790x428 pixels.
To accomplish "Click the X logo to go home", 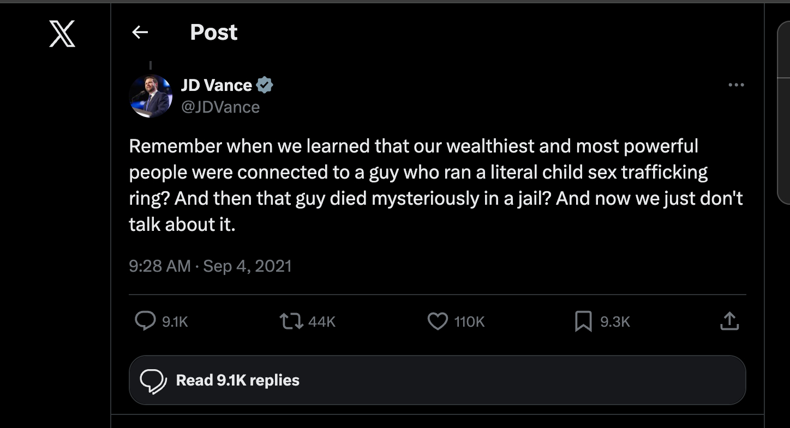I will coord(62,34).
